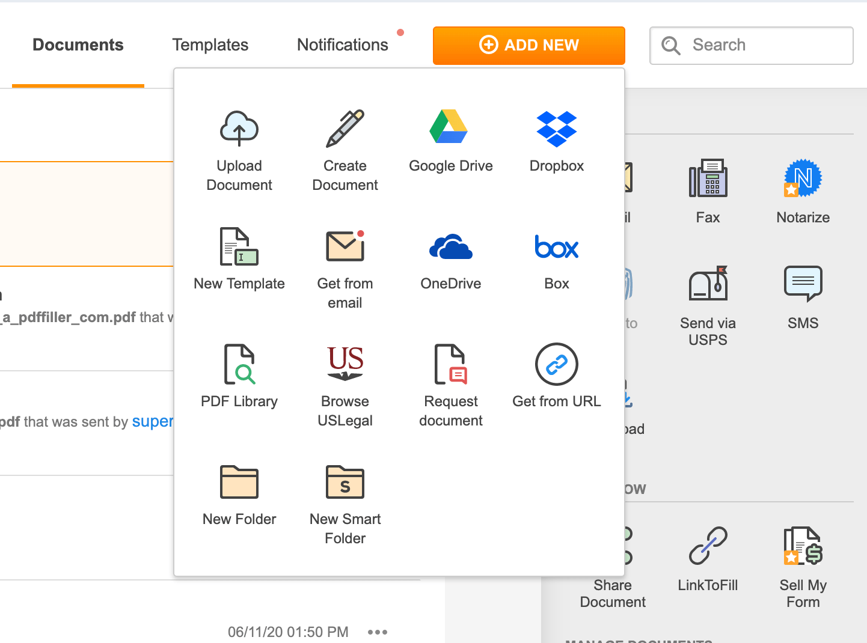Open the PDF Library
The image size is (867, 643).
(x=239, y=376)
